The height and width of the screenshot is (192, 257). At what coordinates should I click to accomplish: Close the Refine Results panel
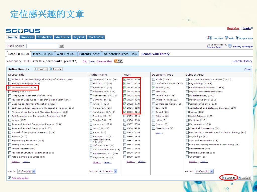point(247,69)
